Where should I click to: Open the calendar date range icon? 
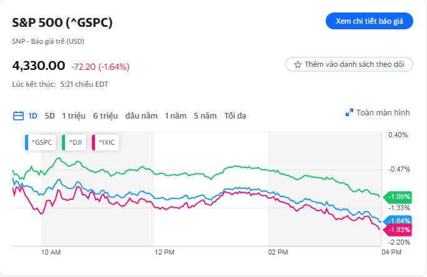[18, 116]
